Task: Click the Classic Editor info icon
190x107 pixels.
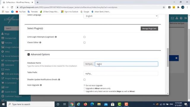Action: coord(40,43)
